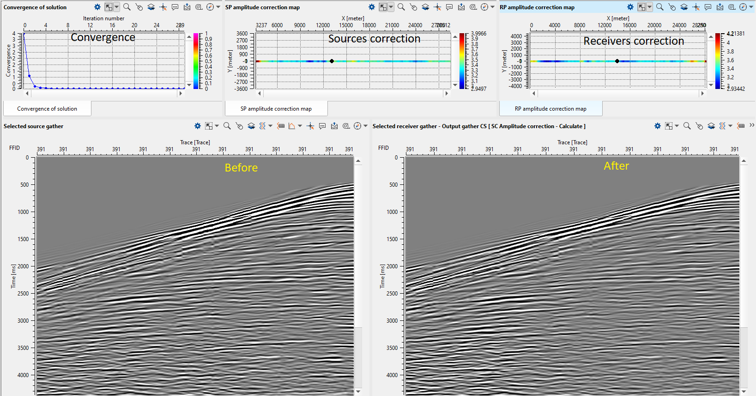The width and height of the screenshot is (756, 396).
Task: Open settings gear in Convergence of solution panel
Action: coord(97,7)
